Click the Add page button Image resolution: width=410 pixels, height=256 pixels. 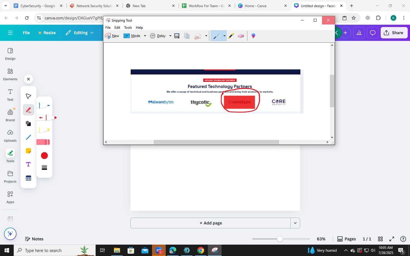pyautogui.click(x=210, y=223)
